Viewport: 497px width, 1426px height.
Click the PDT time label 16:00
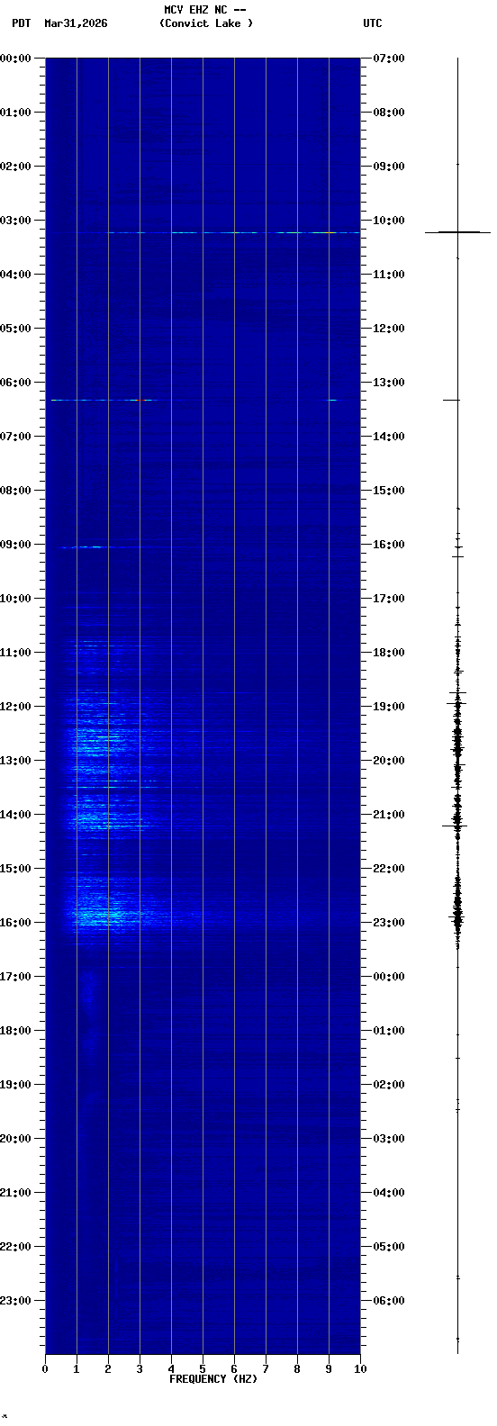15,923
